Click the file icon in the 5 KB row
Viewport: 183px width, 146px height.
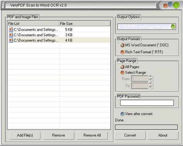coord(11,29)
